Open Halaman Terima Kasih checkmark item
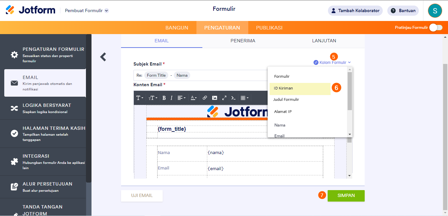The height and width of the screenshot is (216, 448). (x=43, y=133)
